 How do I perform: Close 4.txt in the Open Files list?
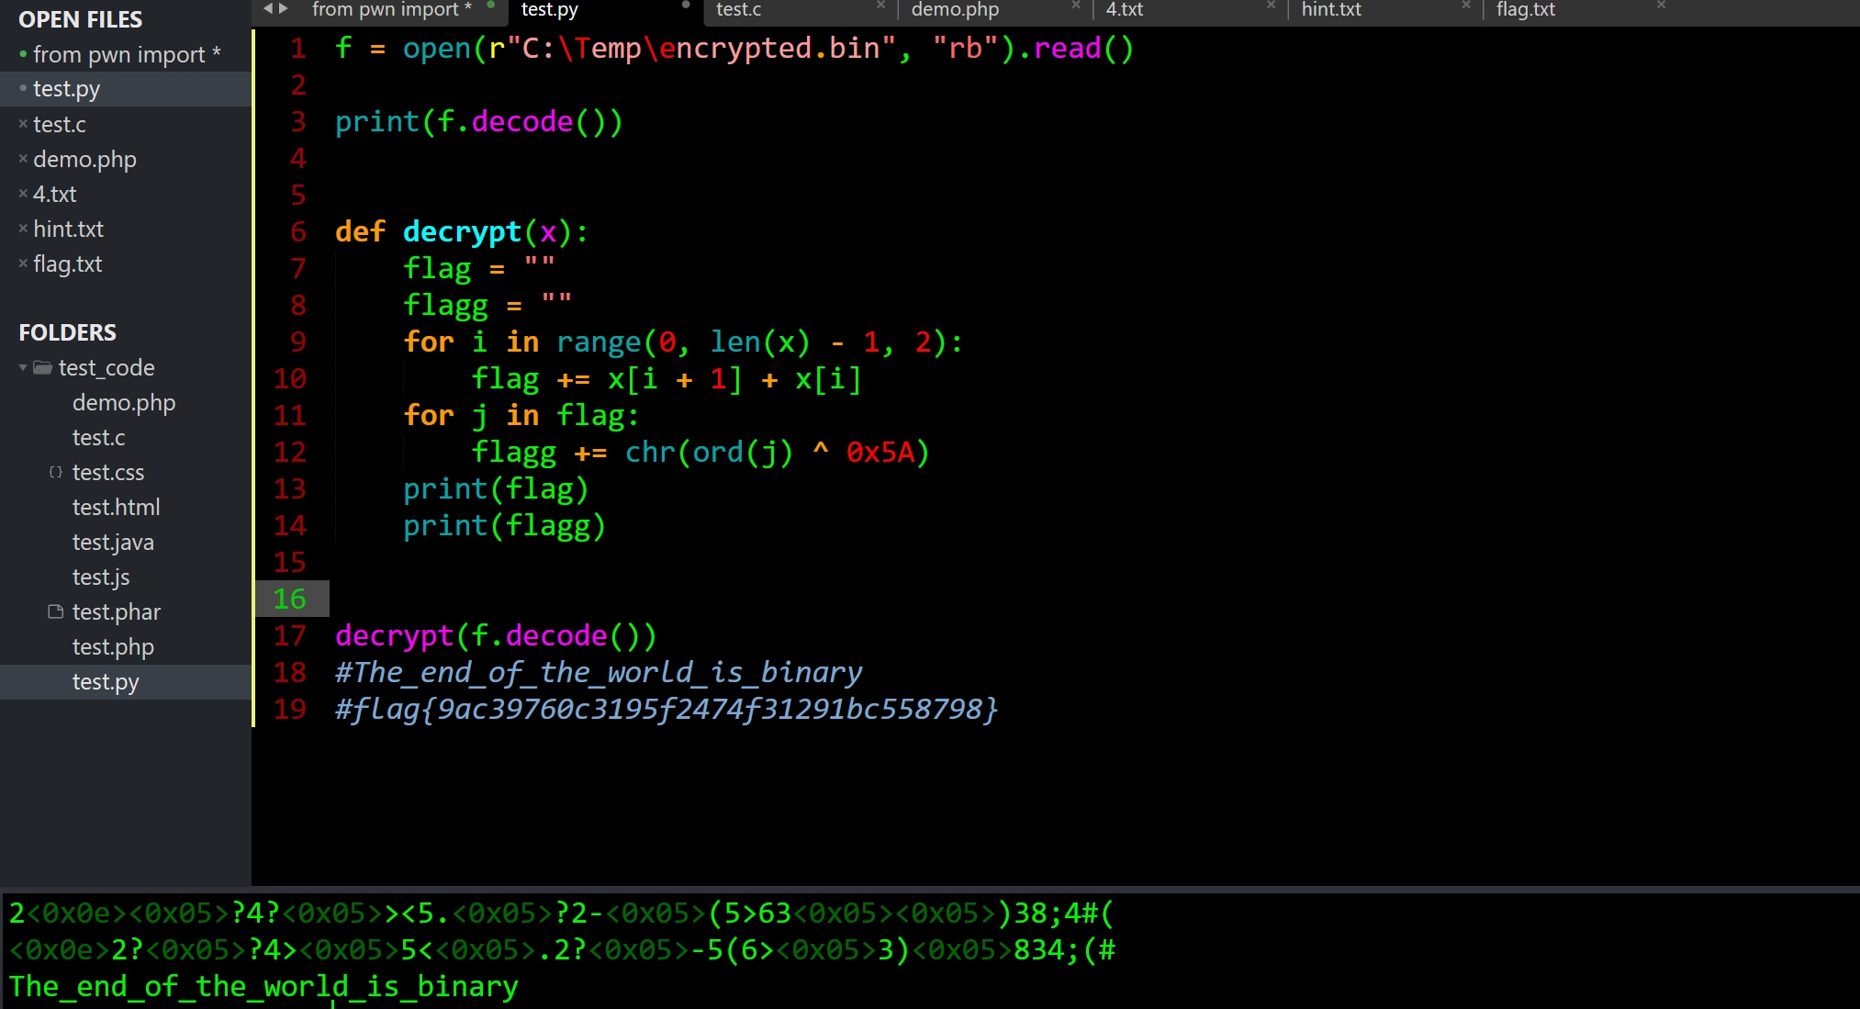23,195
